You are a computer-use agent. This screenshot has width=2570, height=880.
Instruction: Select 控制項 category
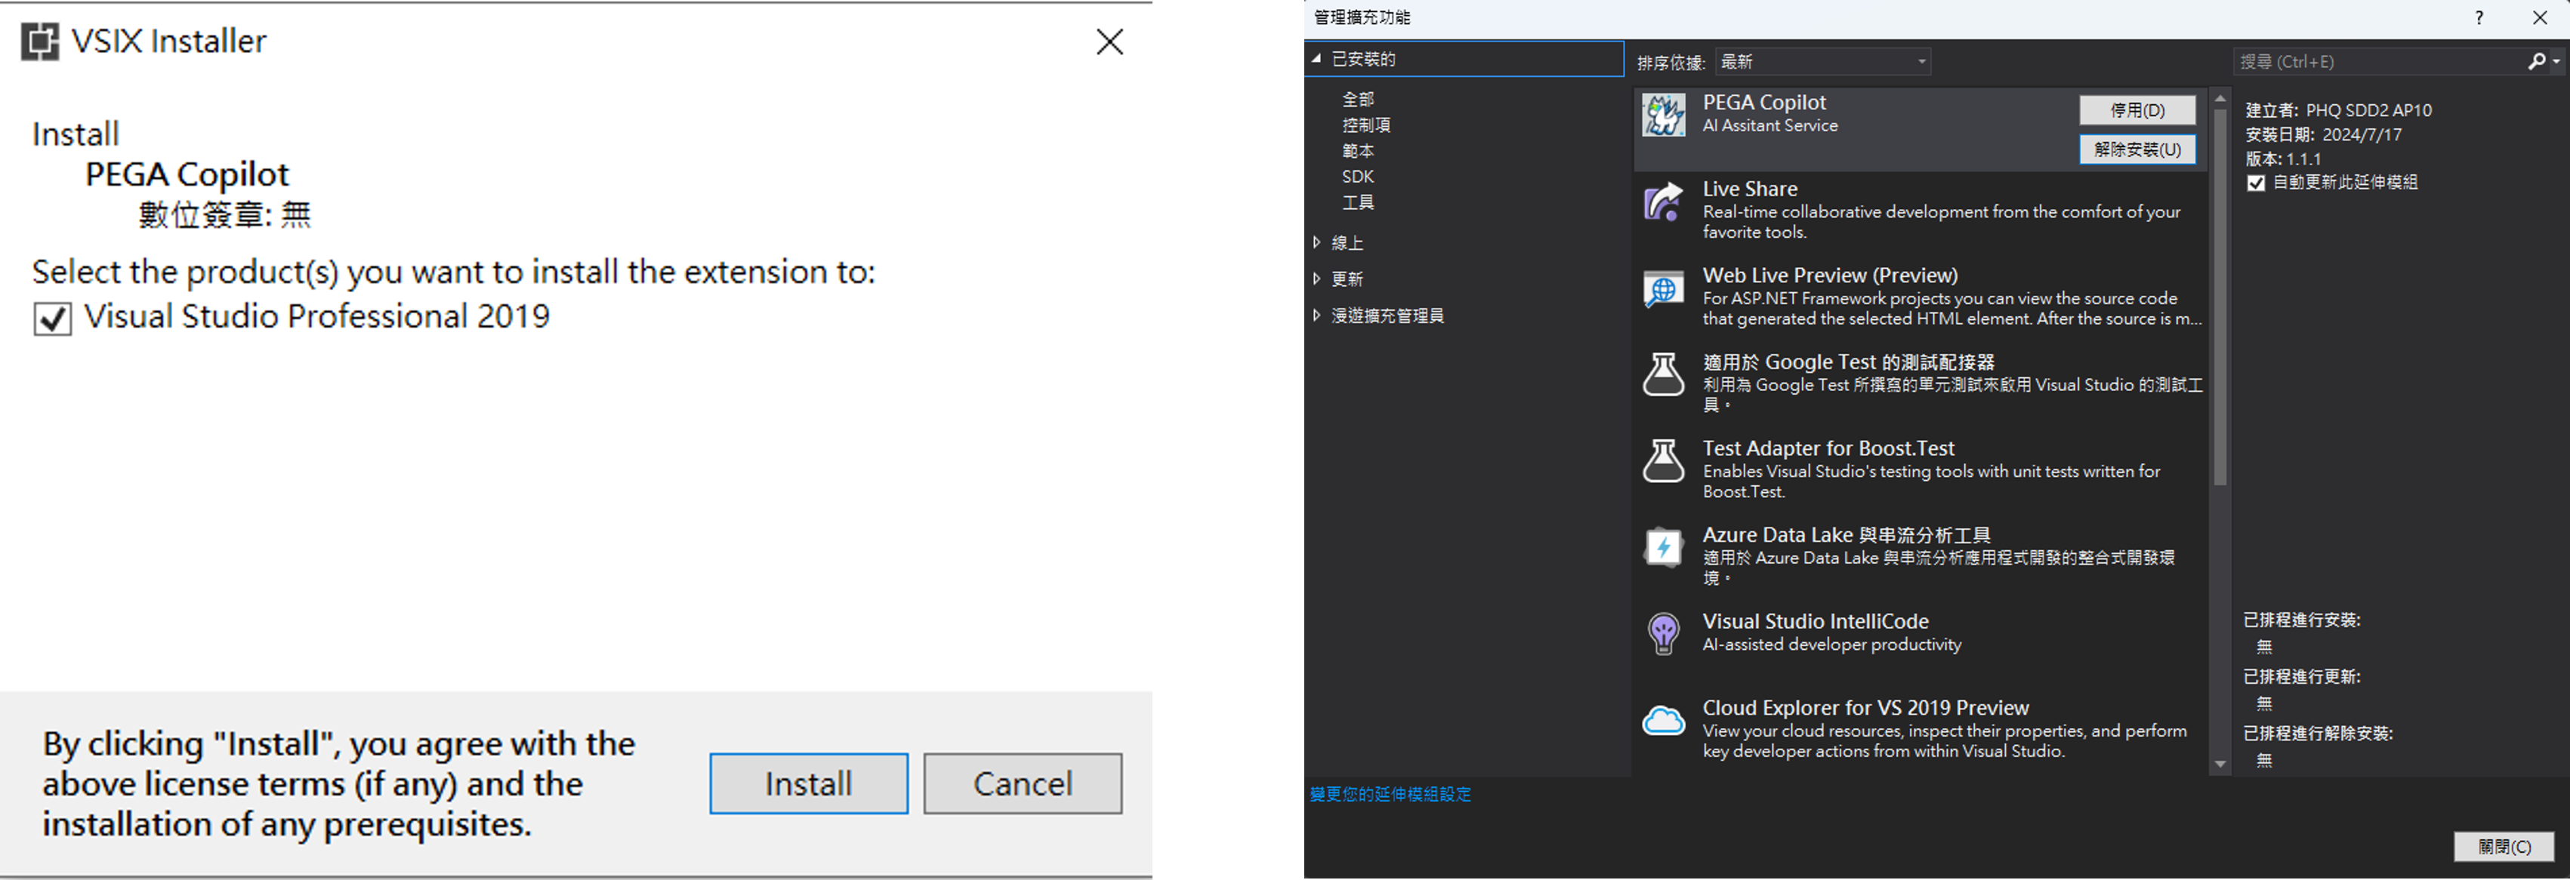(x=1366, y=125)
